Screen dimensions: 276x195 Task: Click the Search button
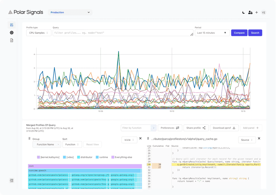click(x=255, y=33)
